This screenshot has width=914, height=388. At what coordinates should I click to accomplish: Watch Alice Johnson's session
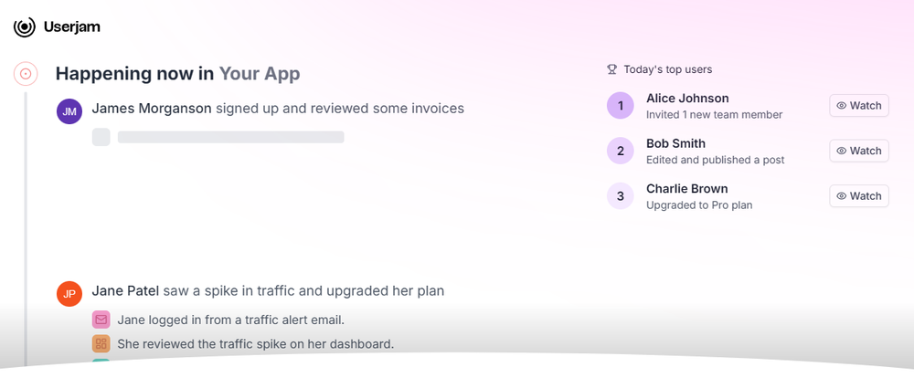click(x=858, y=106)
